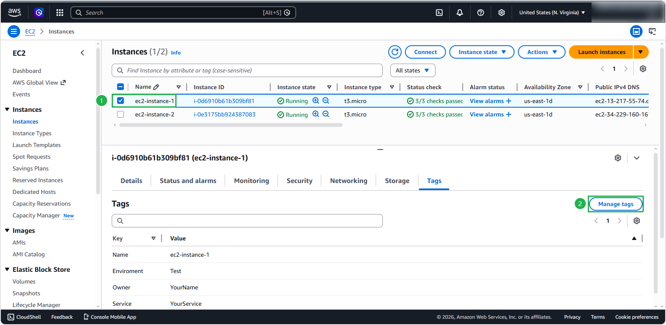Viewport: 666px width, 325px height.
Task: Select the ec2-instance-2 row checkbox
Action: point(120,114)
